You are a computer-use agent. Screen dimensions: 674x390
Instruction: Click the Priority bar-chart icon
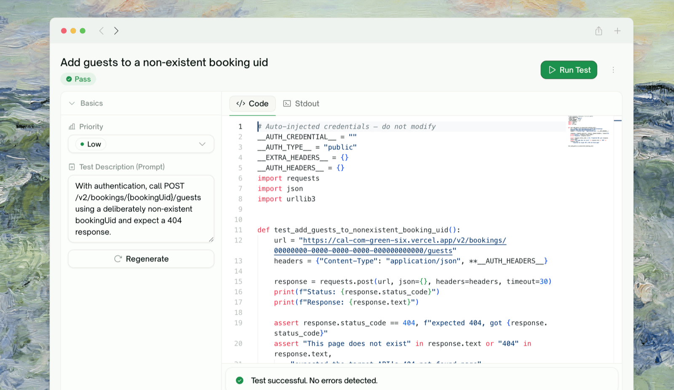72,127
